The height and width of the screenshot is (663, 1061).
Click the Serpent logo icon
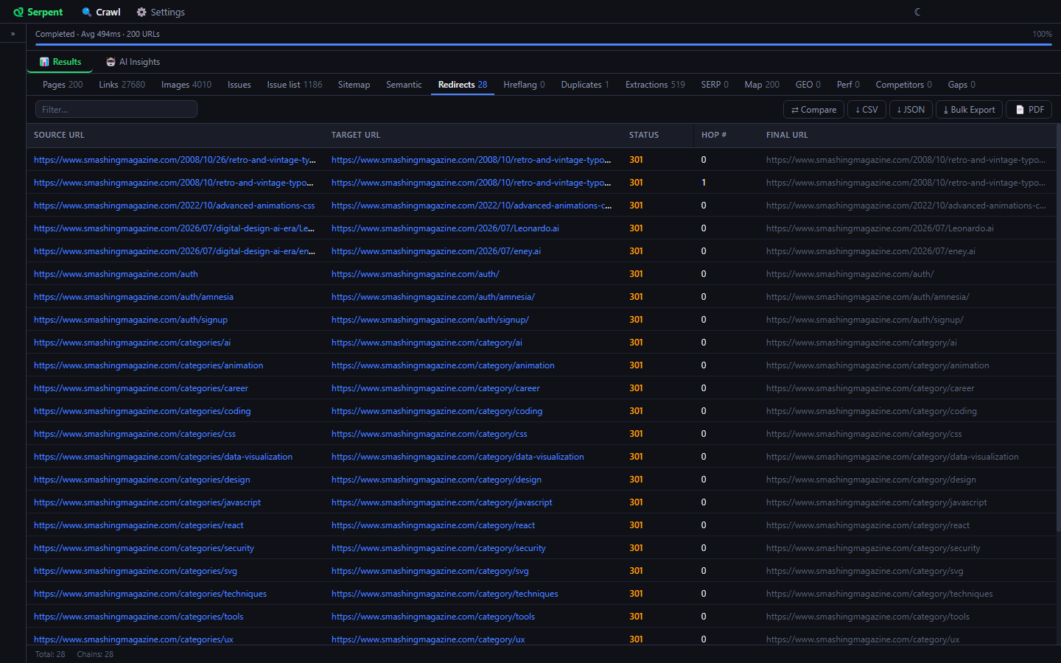[x=18, y=13]
